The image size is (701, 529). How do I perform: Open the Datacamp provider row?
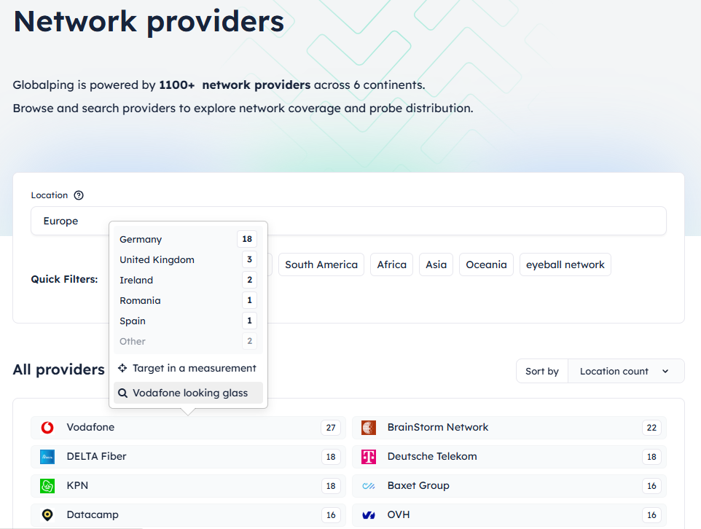(x=188, y=515)
